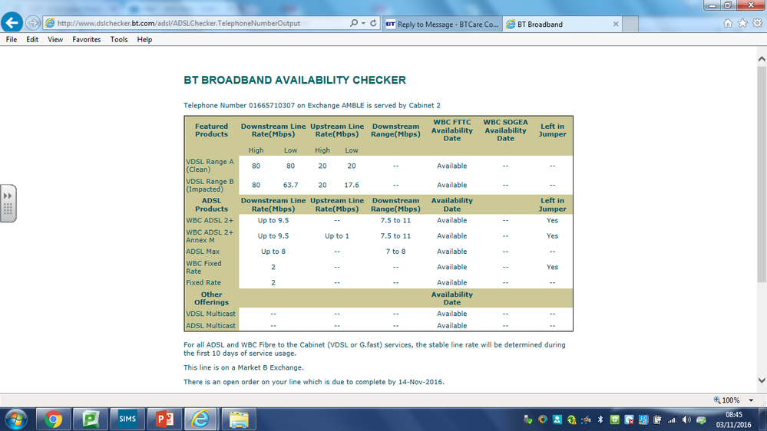Open browser Tools gear icon

coord(757,23)
